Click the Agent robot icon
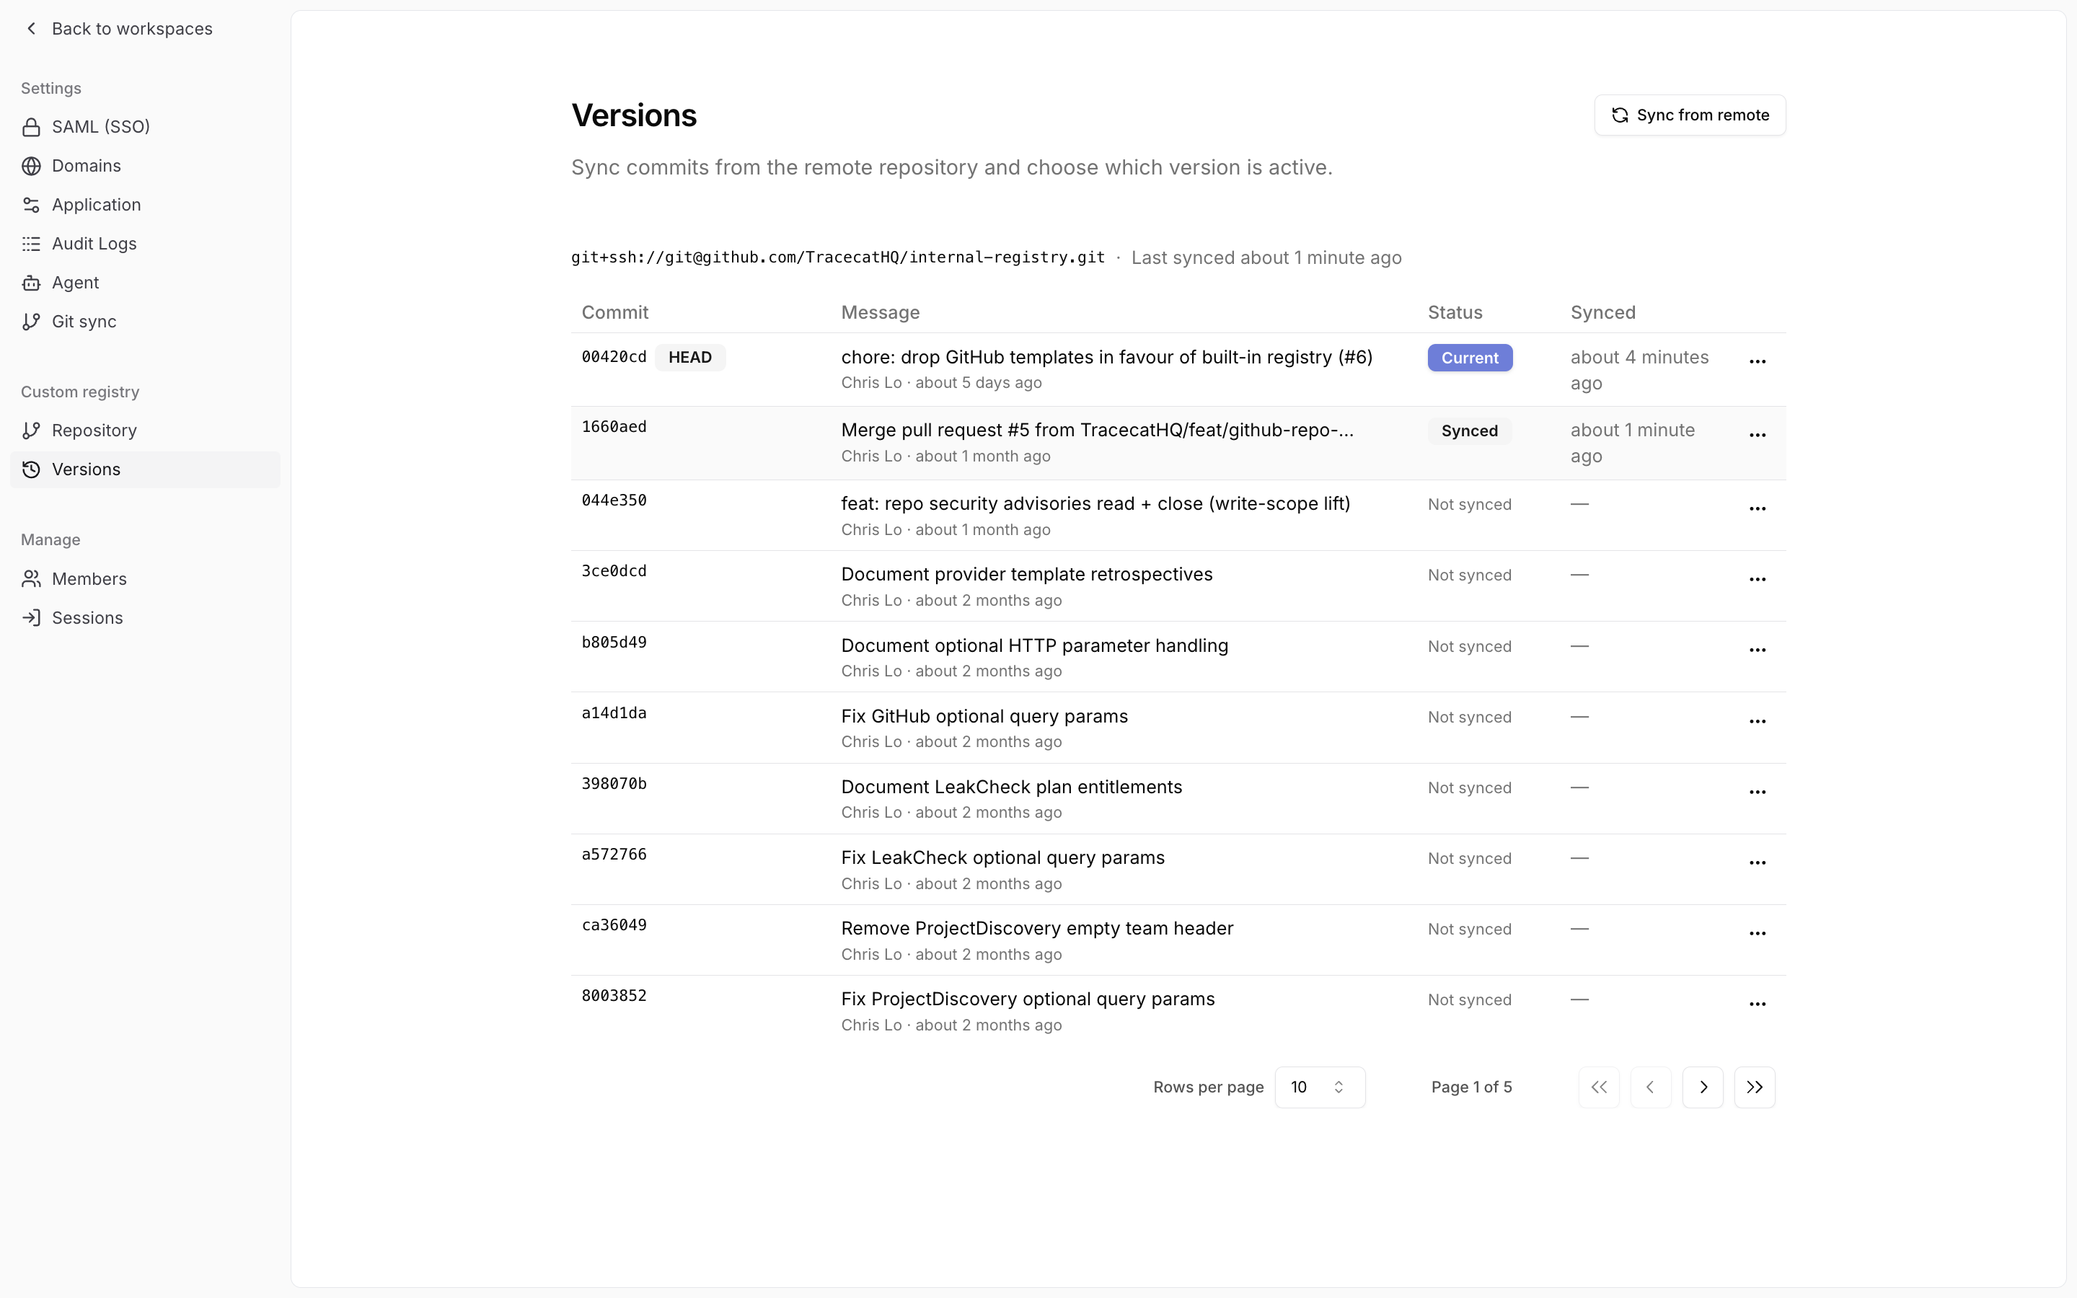Viewport: 2077px width, 1298px height. [32, 283]
